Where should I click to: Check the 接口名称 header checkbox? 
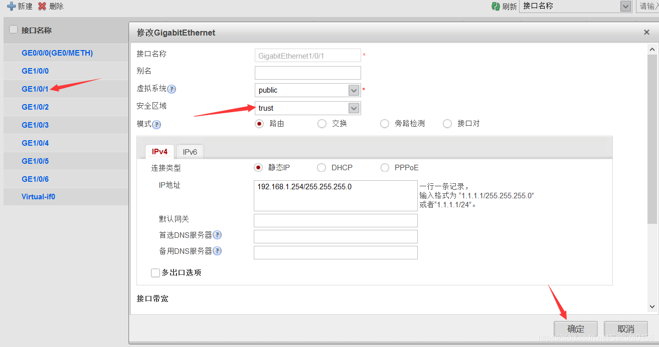(14, 30)
